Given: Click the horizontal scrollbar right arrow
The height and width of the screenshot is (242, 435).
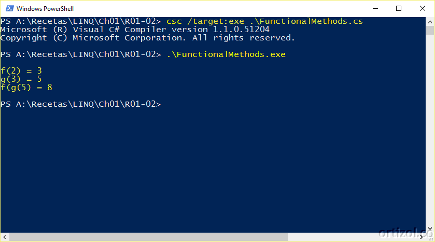Looking at the screenshot, I should point(422,237).
